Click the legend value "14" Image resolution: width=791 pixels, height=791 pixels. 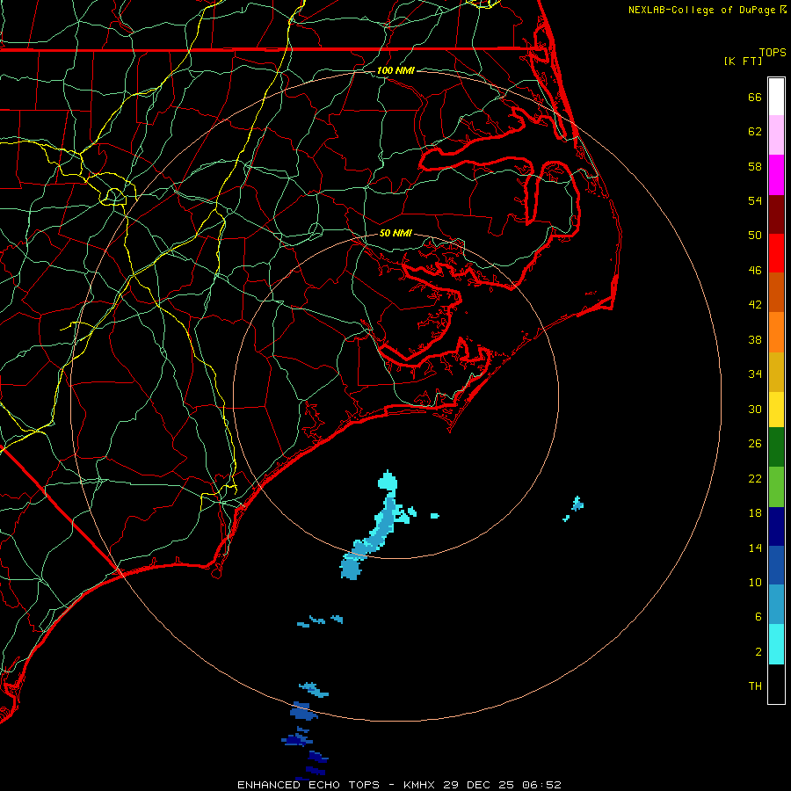[x=755, y=548]
